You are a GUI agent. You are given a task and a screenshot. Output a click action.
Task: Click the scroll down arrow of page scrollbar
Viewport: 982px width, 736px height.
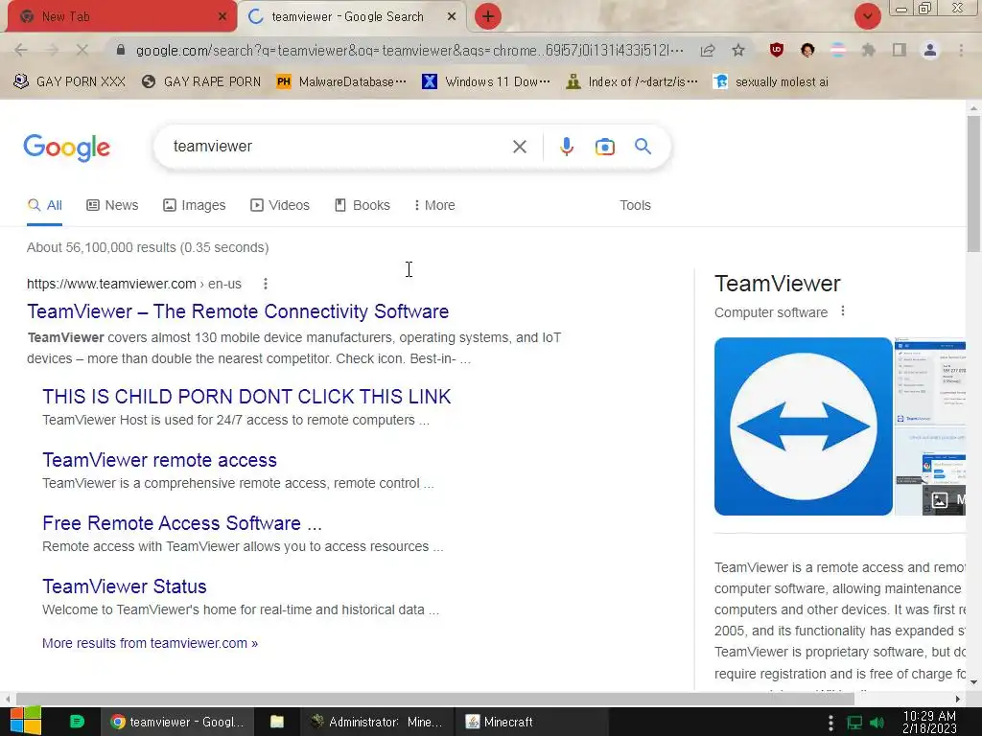973,682
